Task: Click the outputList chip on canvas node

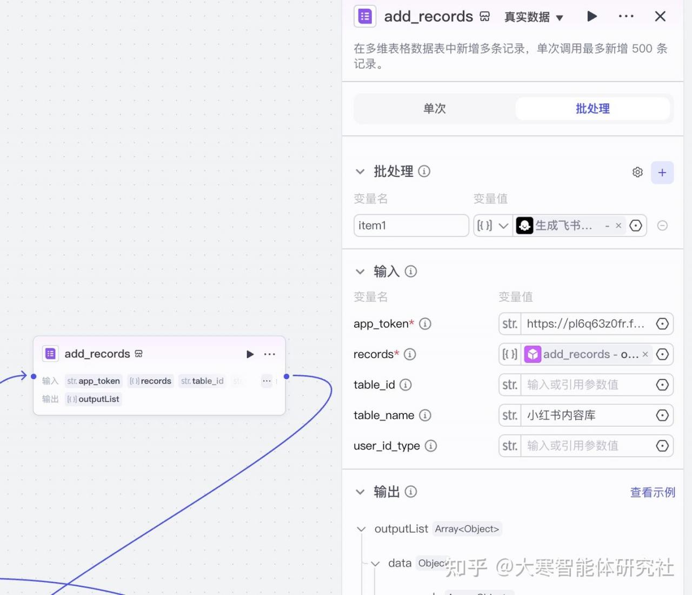Action: pyautogui.click(x=94, y=399)
